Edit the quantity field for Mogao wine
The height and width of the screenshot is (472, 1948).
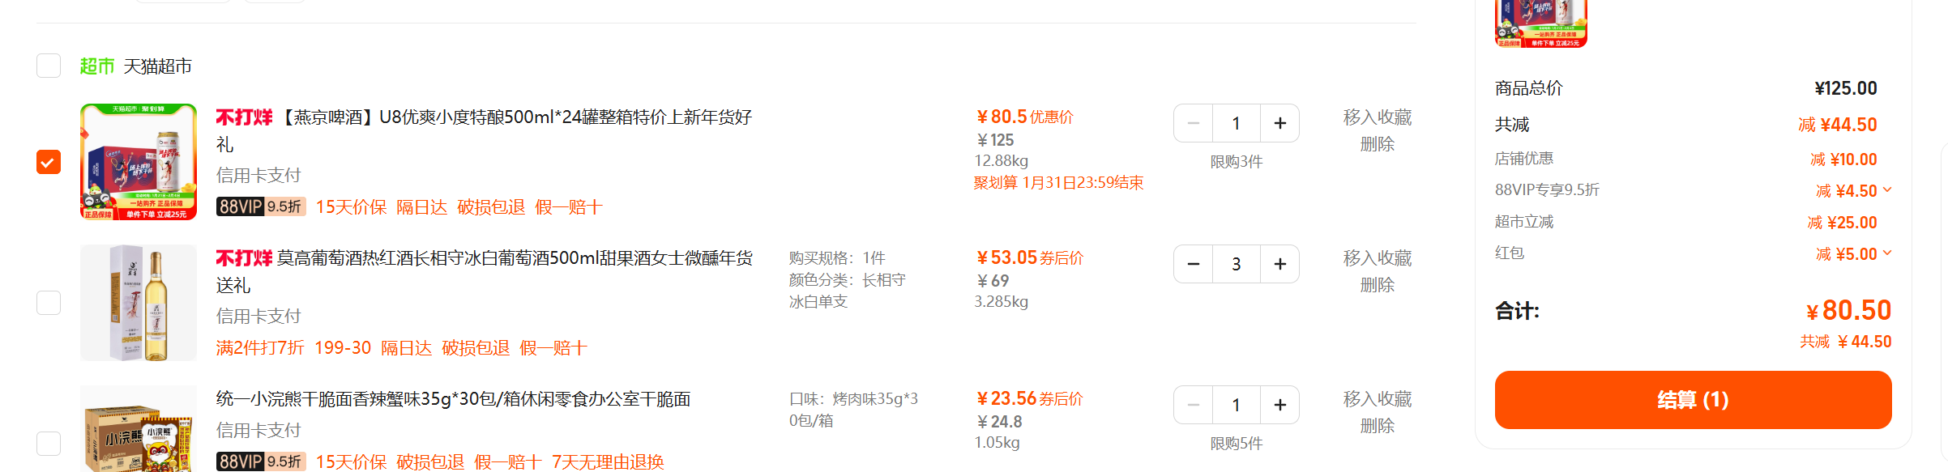(1237, 264)
